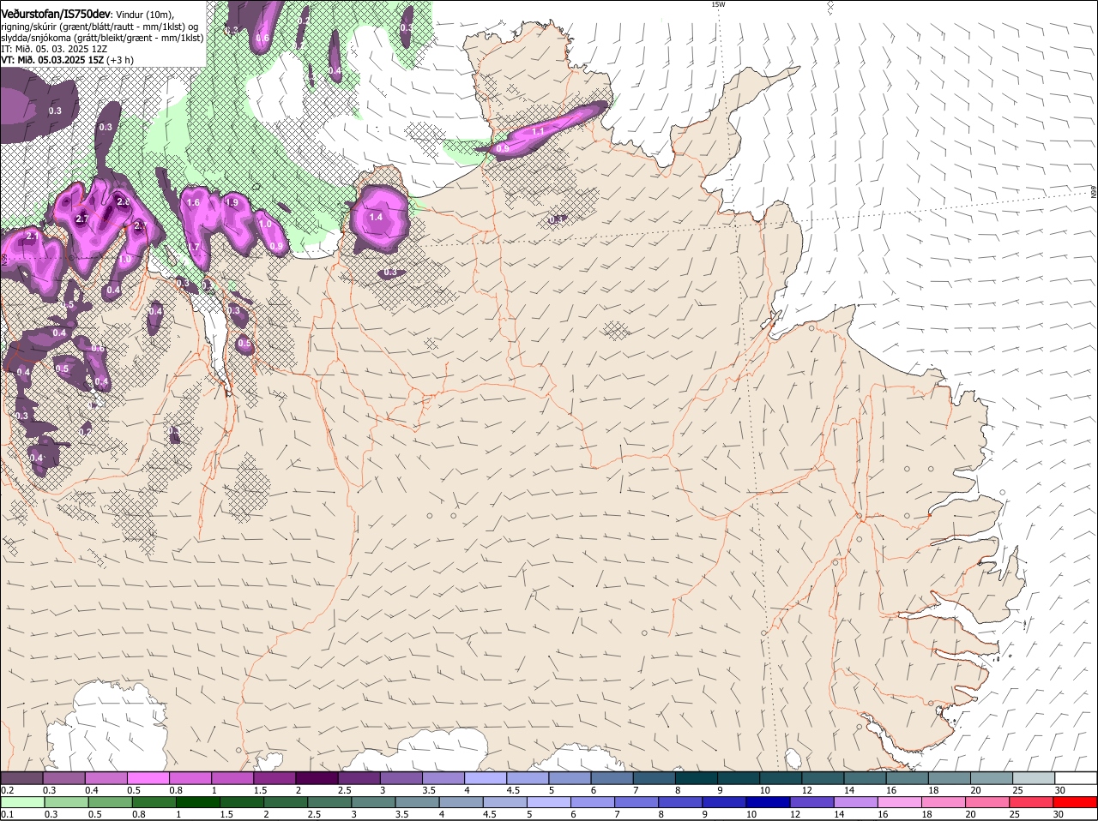Click the dark teal swatch between 8 and 9 in the upper scale
Screen dimensions: 1098x821
(697, 777)
